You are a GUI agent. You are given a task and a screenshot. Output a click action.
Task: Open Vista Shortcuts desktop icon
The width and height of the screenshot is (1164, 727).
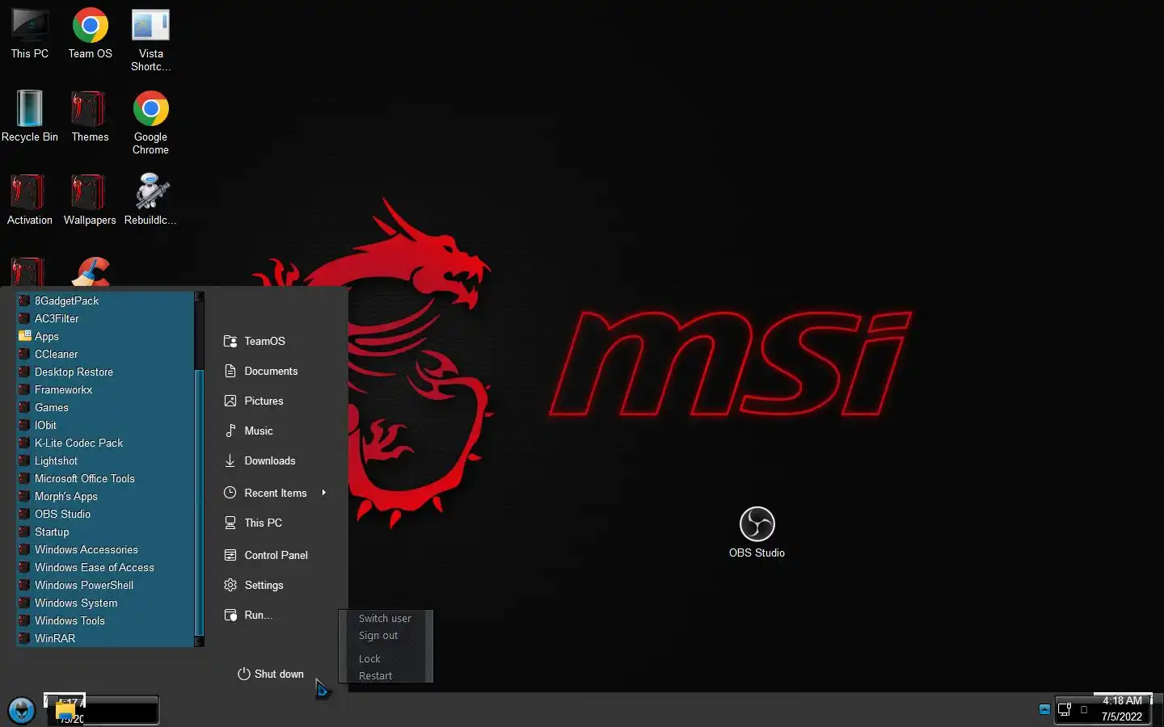click(150, 40)
